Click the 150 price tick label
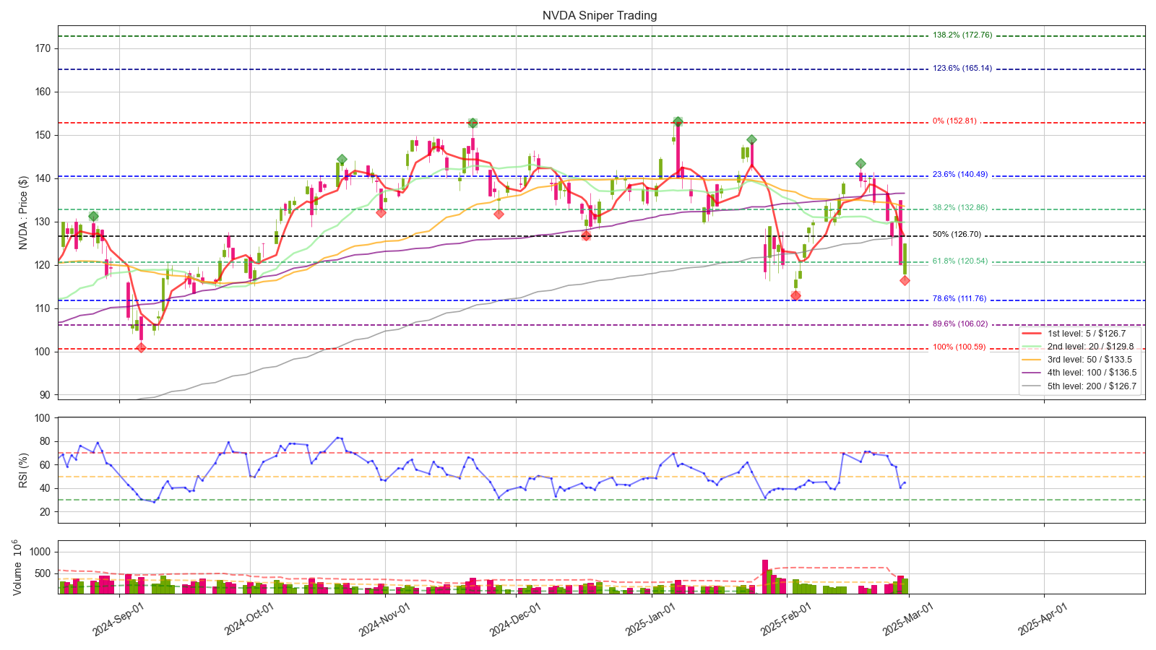The width and height of the screenshot is (1156, 650). click(x=43, y=135)
